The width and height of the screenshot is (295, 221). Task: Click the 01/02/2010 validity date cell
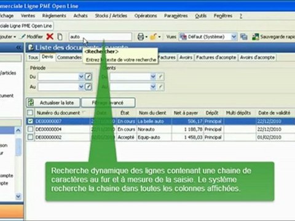coord(275,138)
